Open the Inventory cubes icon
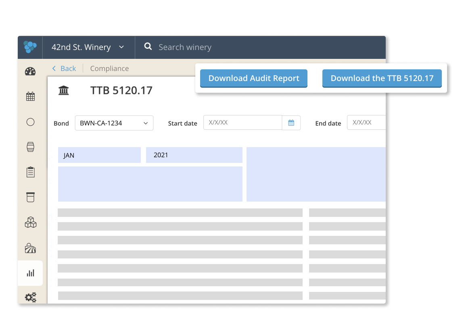Screen dimensions: 464x331 (x=30, y=222)
